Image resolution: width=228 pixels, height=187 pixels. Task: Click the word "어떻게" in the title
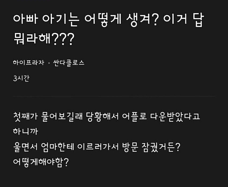[100, 21]
